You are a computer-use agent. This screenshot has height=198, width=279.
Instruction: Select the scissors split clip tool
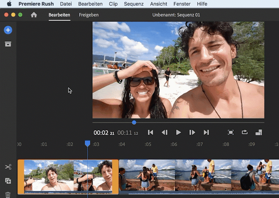click(8, 167)
